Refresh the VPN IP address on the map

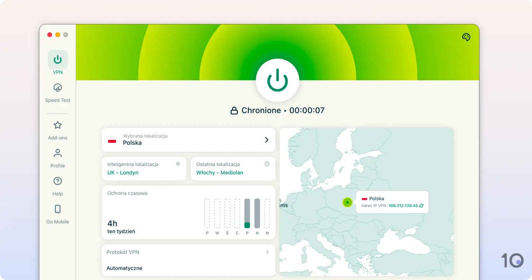[x=421, y=205]
